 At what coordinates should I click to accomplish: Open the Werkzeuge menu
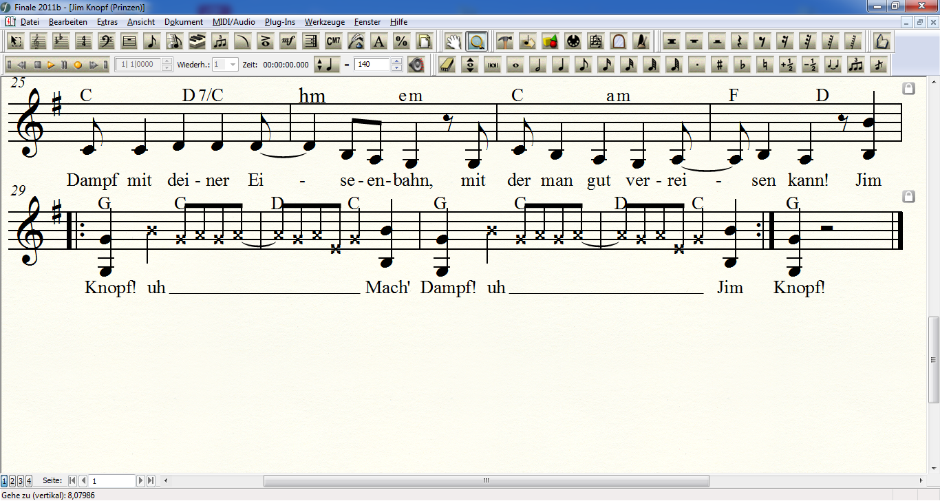[x=324, y=22]
